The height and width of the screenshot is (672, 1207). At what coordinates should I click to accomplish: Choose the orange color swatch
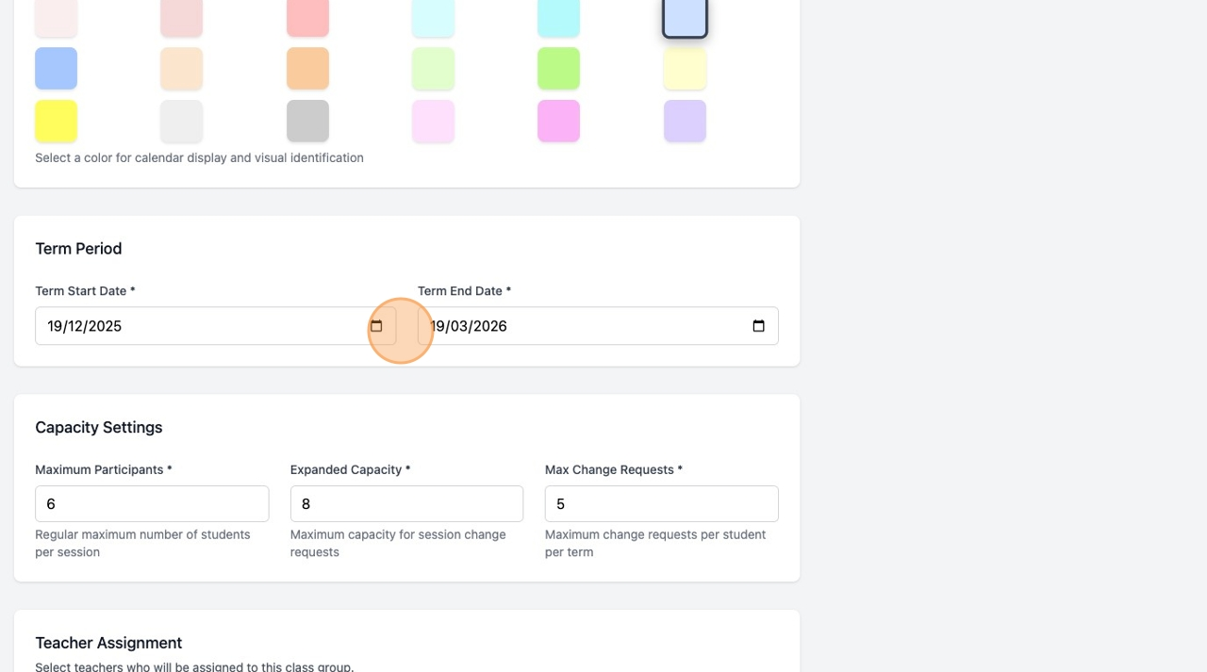307,69
